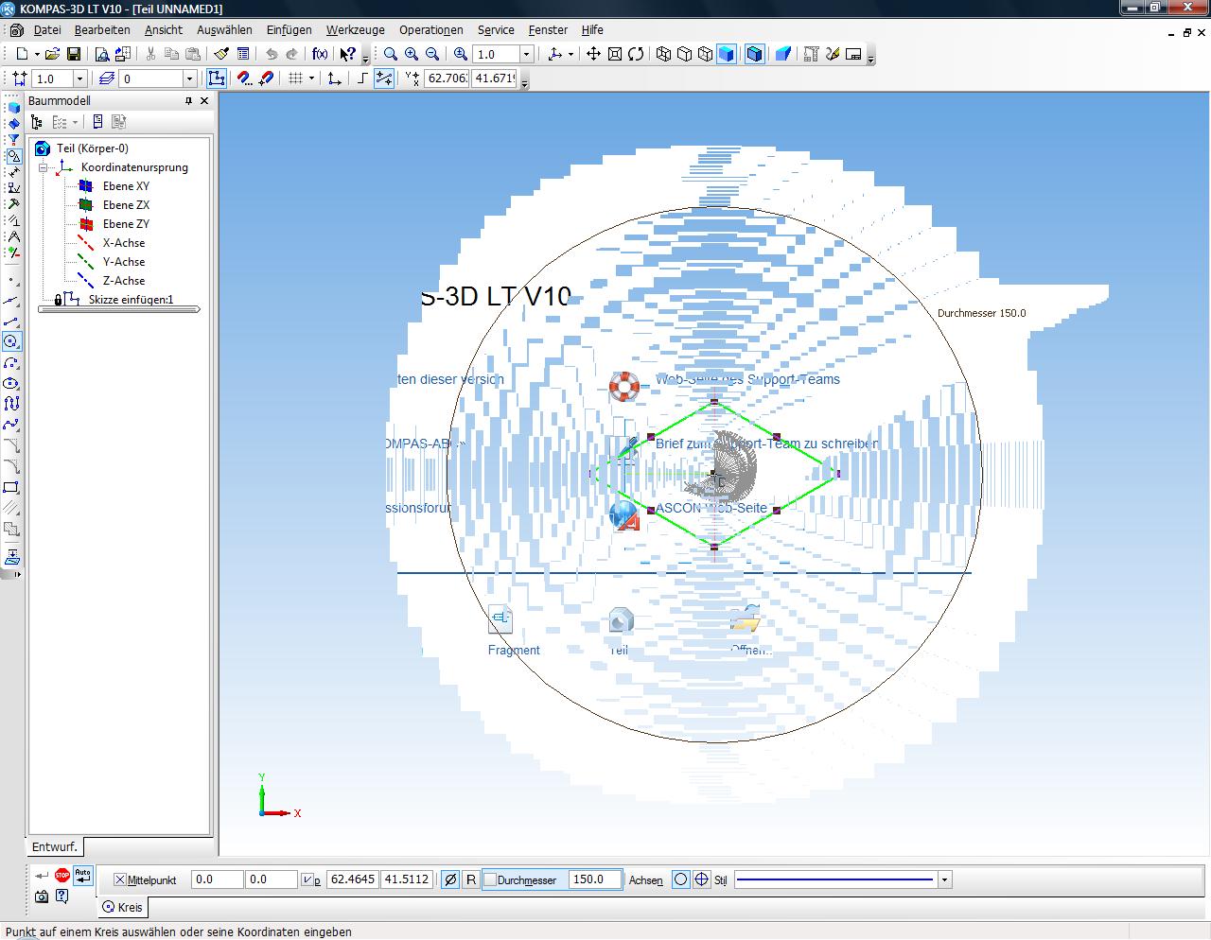Select radius input mode R button
The image size is (1211, 940).
point(471,879)
